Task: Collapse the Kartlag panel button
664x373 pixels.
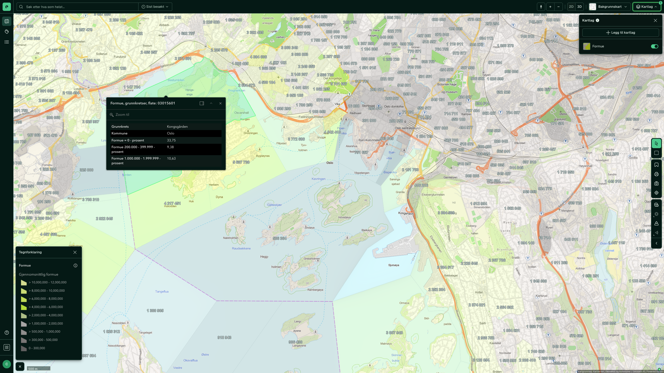Action: [647, 7]
